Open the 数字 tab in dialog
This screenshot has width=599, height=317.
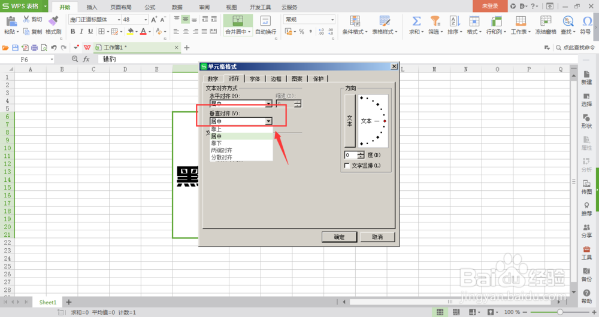point(213,78)
